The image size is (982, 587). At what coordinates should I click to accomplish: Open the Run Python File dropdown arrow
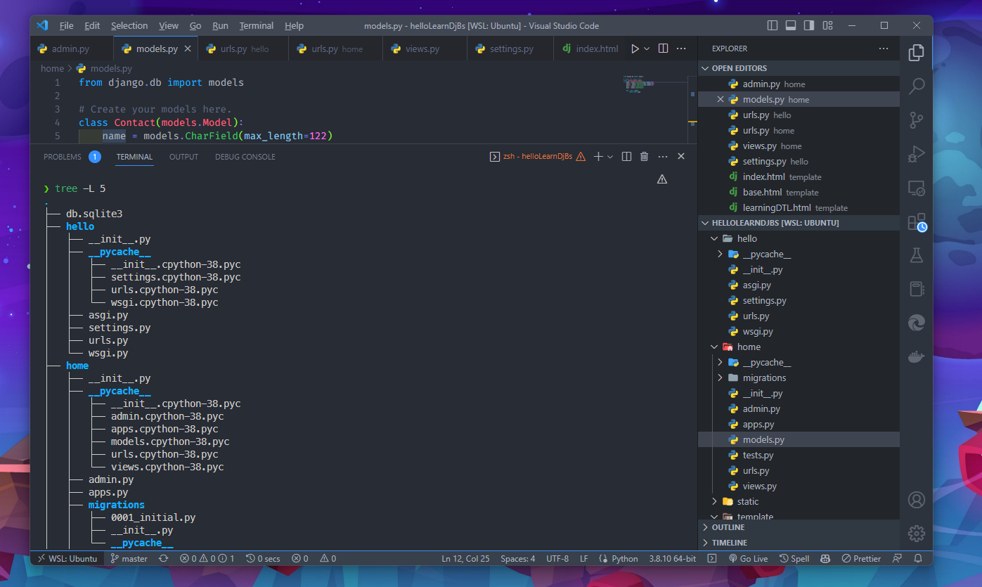click(647, 48)
